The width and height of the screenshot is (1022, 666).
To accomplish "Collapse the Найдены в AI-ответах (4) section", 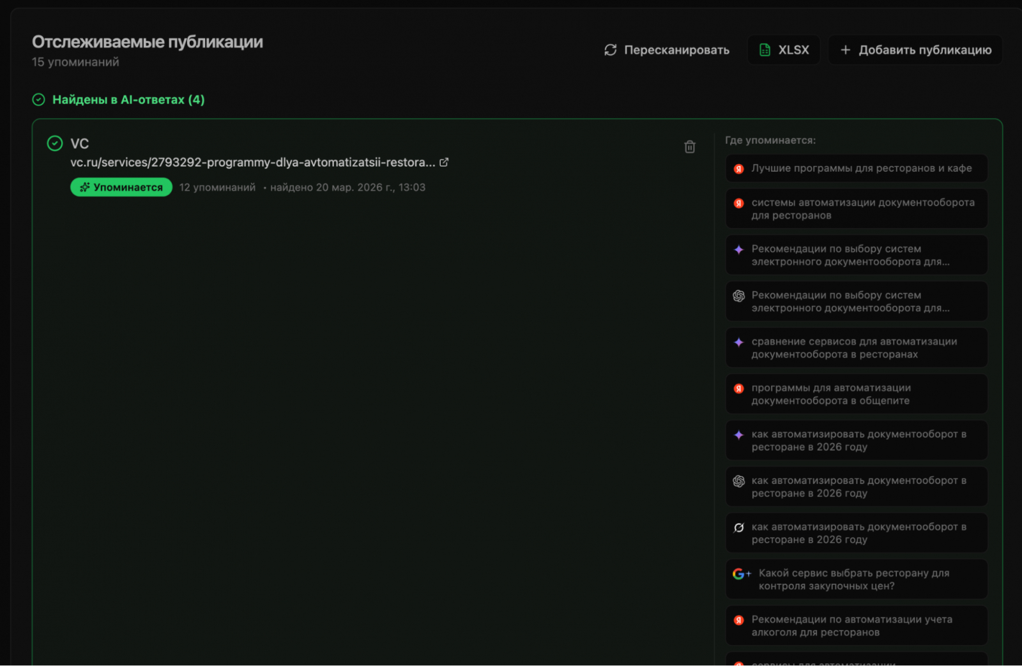I will 128,100.
